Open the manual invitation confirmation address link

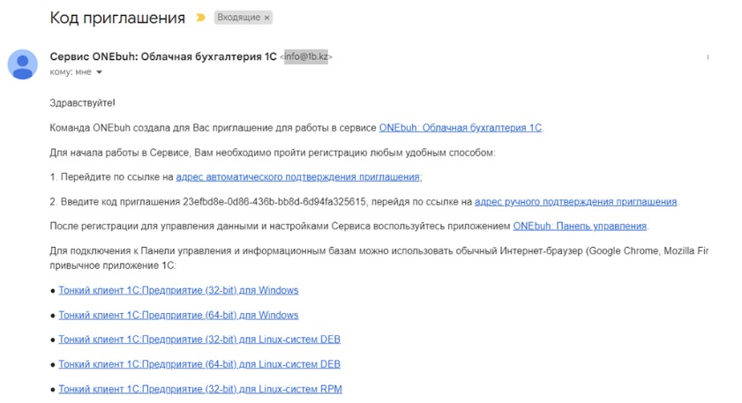pos(576,201)
